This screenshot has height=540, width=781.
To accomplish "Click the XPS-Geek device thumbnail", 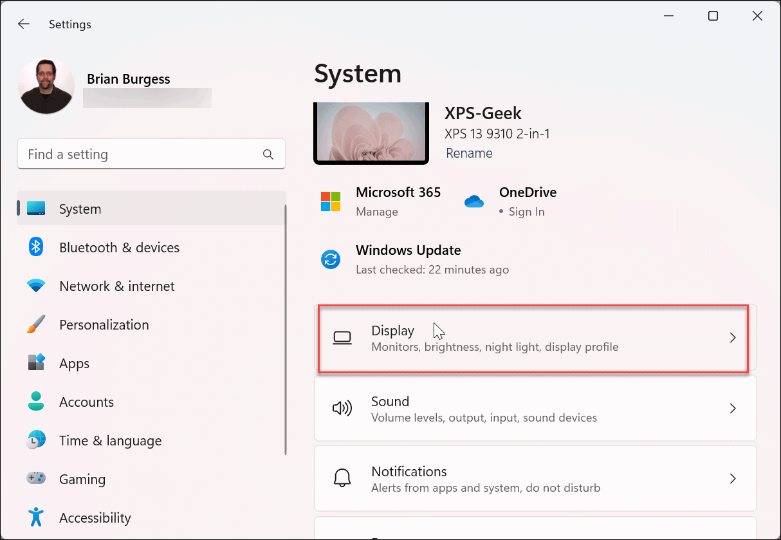I will point(371,133).
